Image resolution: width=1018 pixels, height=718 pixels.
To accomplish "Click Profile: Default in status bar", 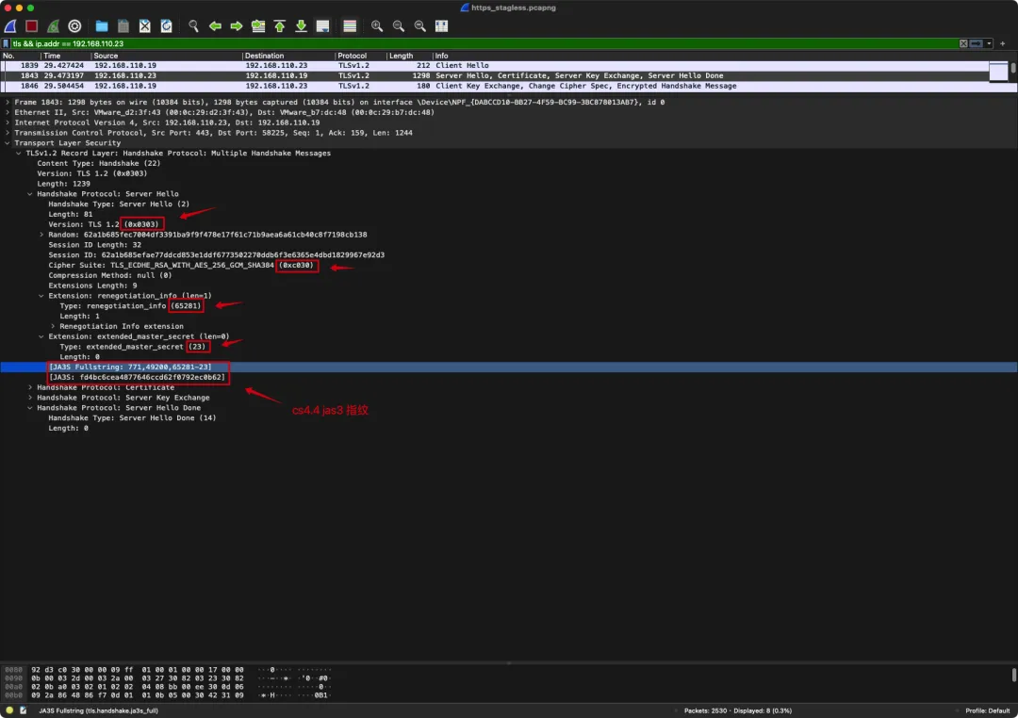I will (x=987, y=710).
